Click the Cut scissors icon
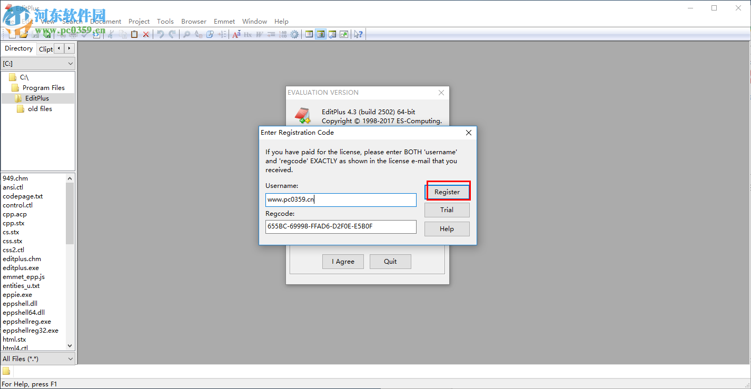 (x=111, y=34)
